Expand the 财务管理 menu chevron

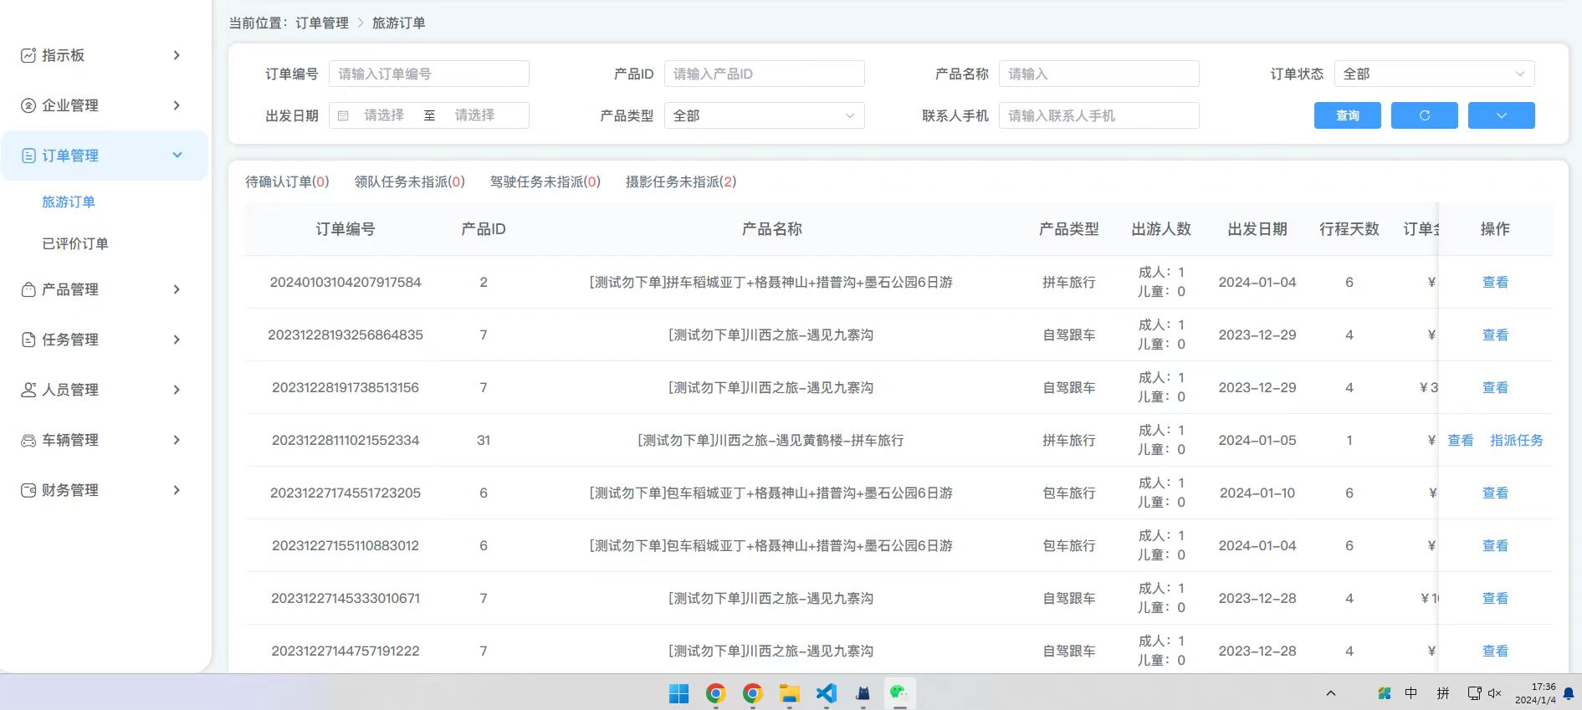[x=177, y=490]
